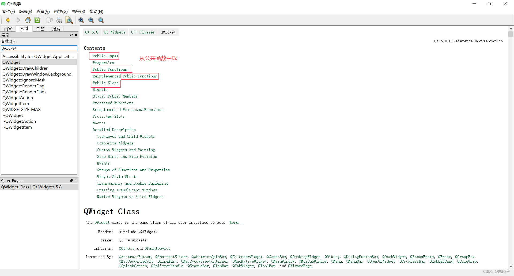Image resolution: width=514 pixels, height=276 pixels.
Task: Jump to Properties section
Action: coord(103,63)
